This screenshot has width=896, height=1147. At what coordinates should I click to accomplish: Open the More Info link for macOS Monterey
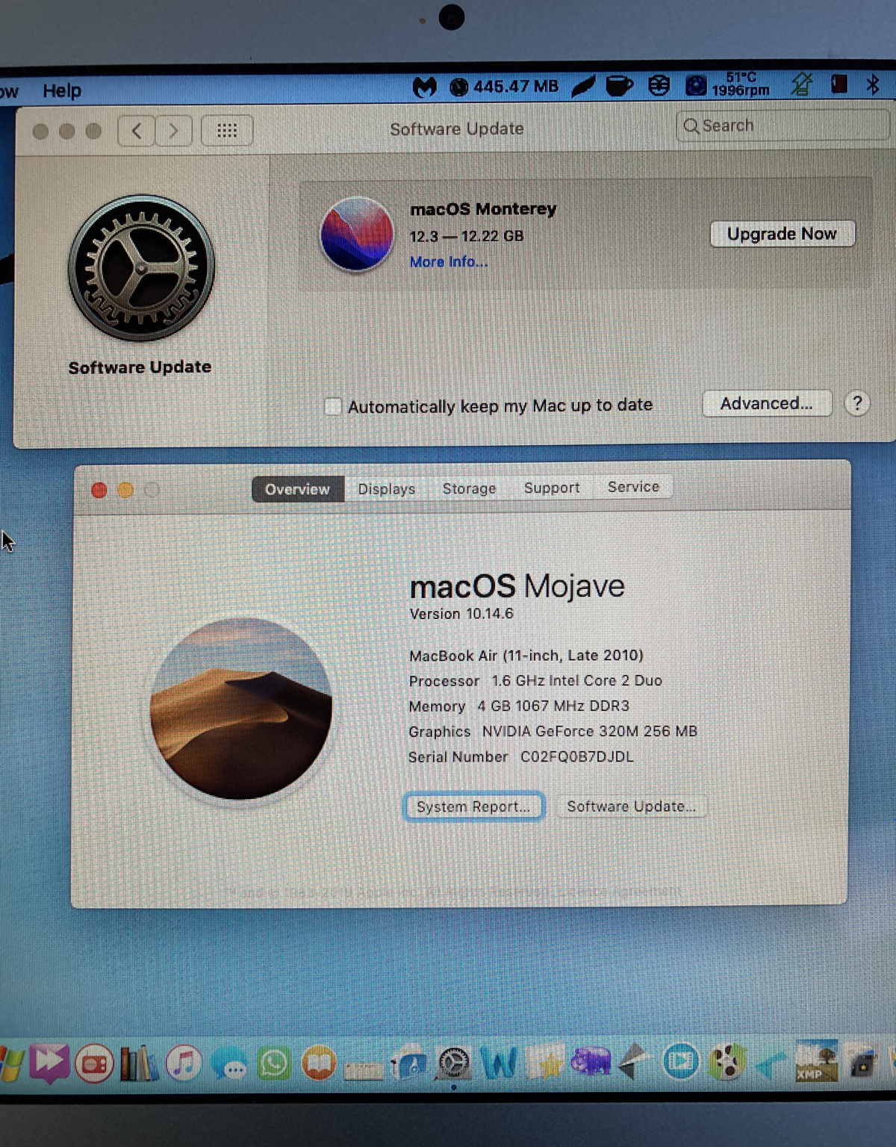449,261
